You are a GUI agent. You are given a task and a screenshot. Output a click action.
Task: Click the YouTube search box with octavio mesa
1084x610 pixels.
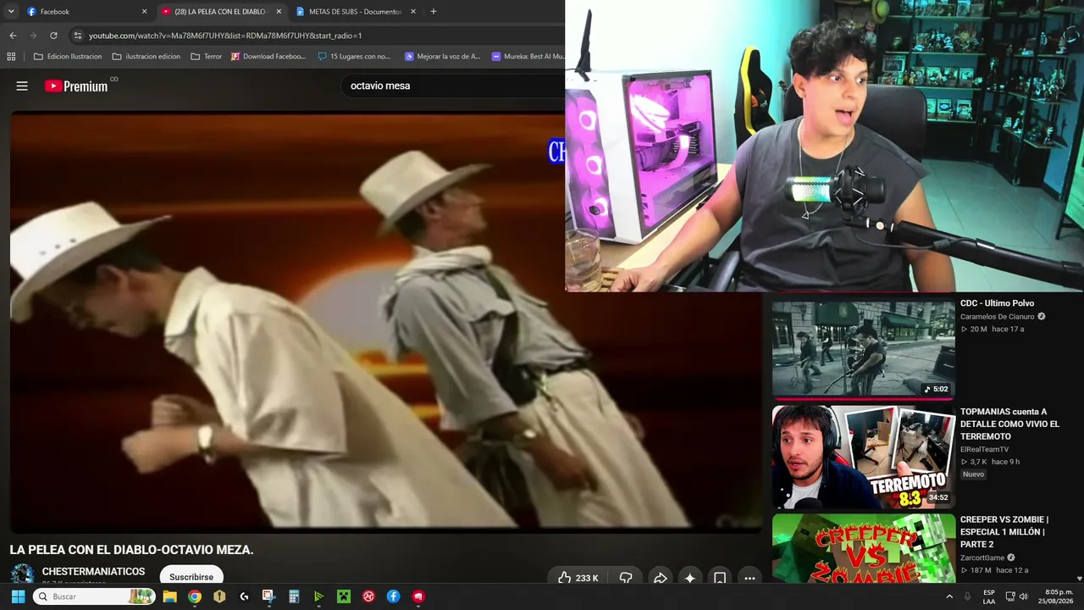tap(453, 86)
